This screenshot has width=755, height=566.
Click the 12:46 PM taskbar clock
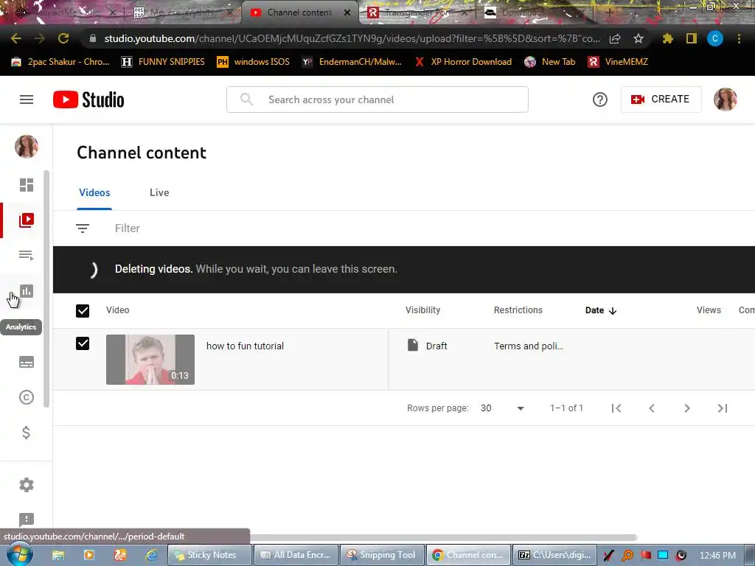(x=717, y=556)
